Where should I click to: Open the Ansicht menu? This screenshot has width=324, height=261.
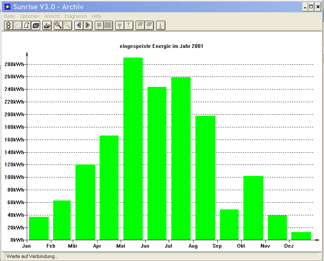52,16
